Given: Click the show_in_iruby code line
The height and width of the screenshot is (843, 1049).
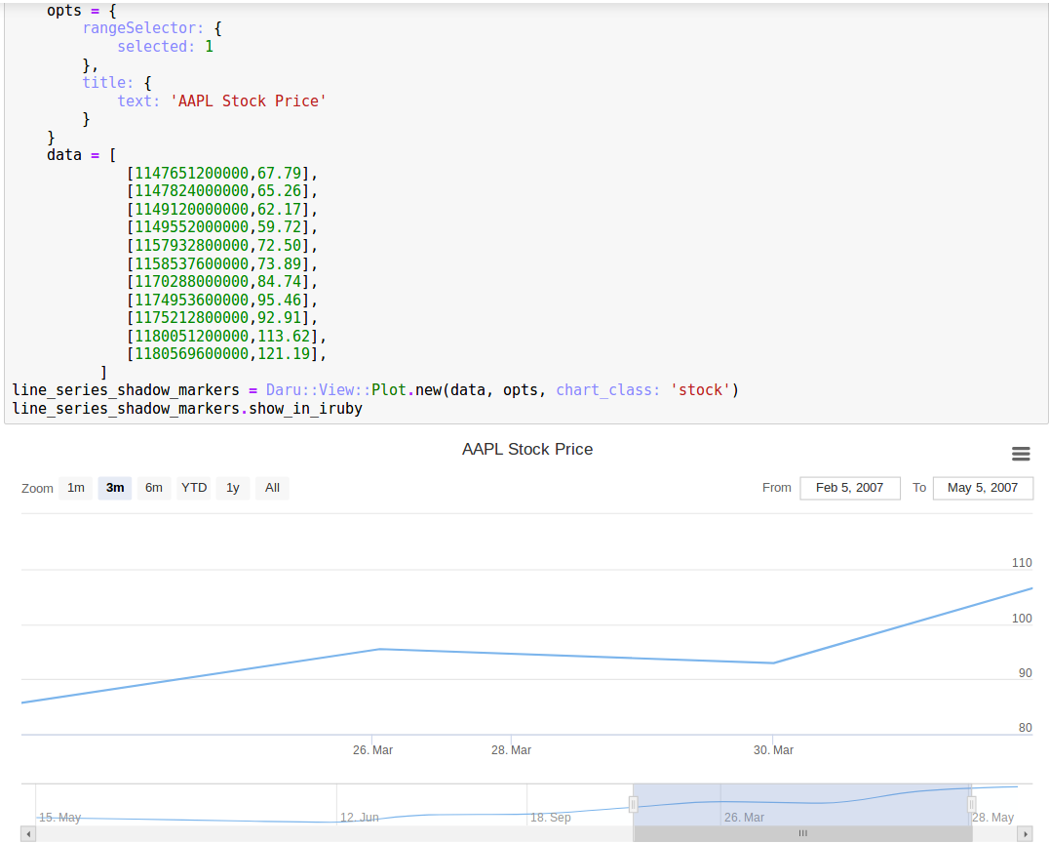Looking at the screenshot, I should (187, 409).
